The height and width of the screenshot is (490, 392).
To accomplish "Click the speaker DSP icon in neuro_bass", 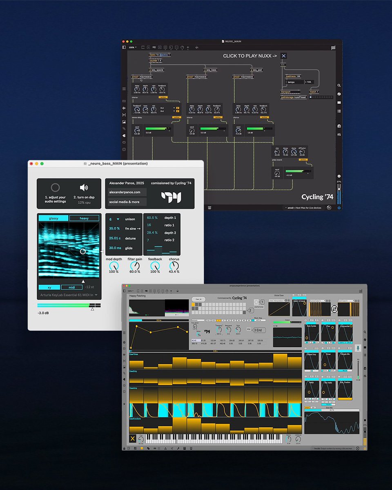I will click(84, 187).
